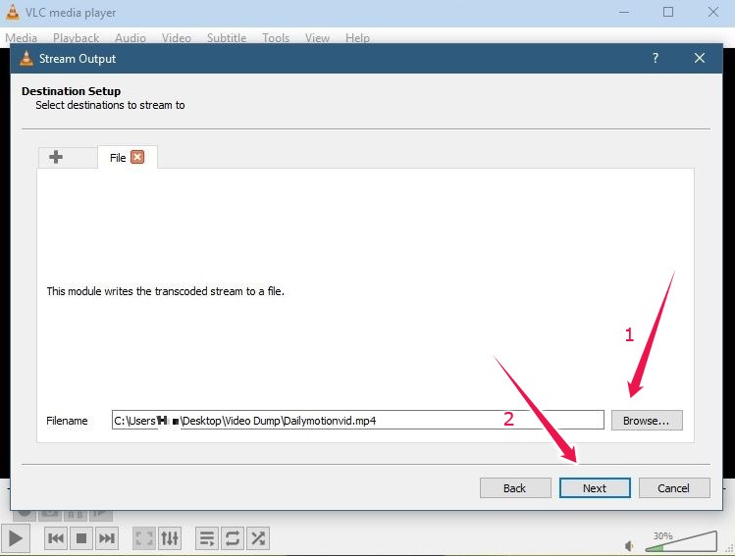Stop playback with the Stop button

(x=81, y=538)
